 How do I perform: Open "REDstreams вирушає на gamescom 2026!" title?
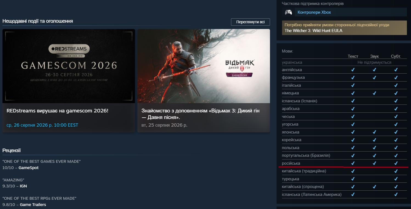[57, 111]
